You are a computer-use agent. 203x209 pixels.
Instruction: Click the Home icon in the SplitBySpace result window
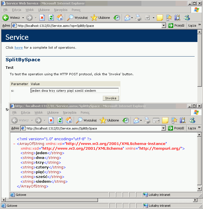tap(69, 120)
